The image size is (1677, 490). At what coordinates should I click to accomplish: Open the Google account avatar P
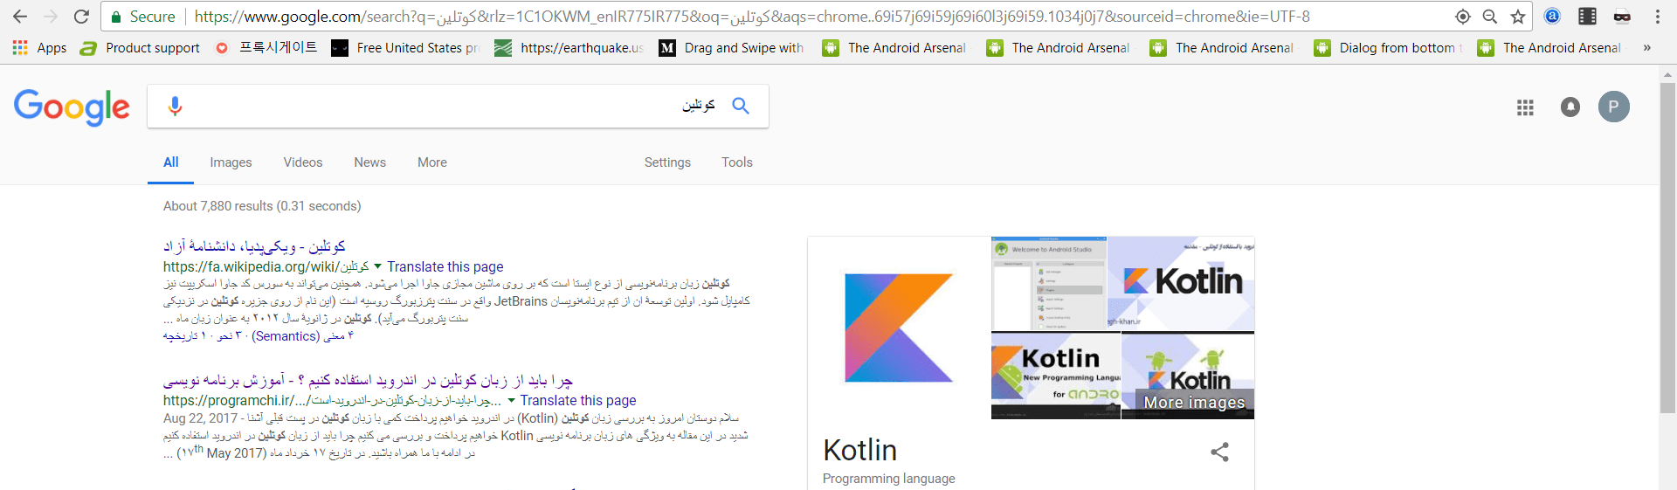point(1613,107)
